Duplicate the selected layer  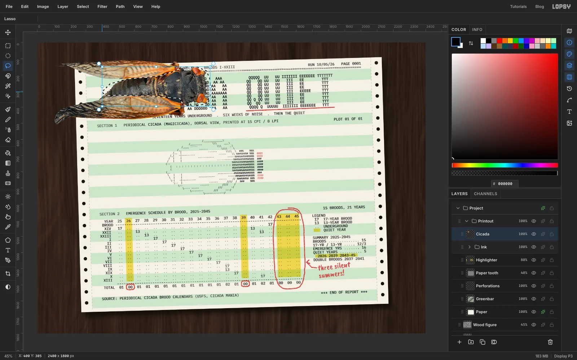pos(483,342)
